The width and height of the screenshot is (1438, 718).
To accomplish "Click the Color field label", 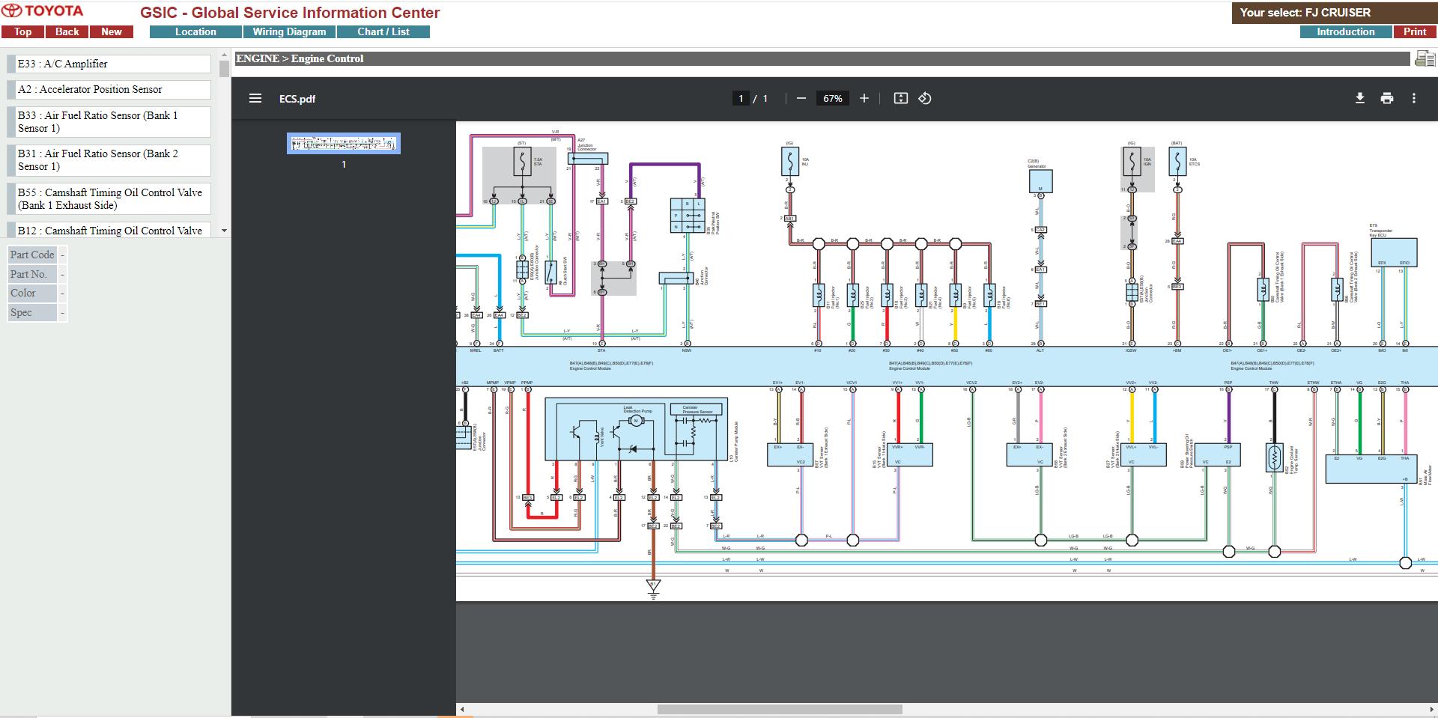I will 32,293.
